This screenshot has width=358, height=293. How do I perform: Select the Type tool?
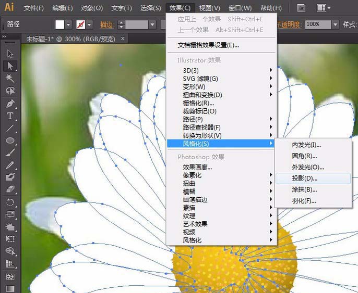tap(10, 116)
